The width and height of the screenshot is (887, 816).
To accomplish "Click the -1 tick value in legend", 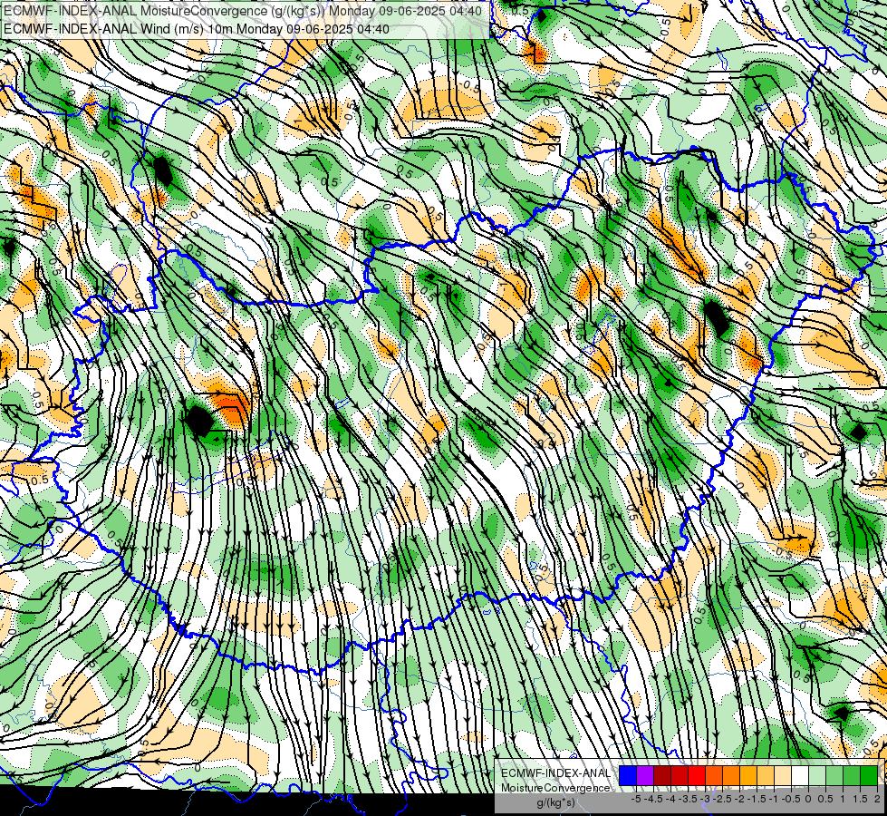I will click(x=774, y=799).
